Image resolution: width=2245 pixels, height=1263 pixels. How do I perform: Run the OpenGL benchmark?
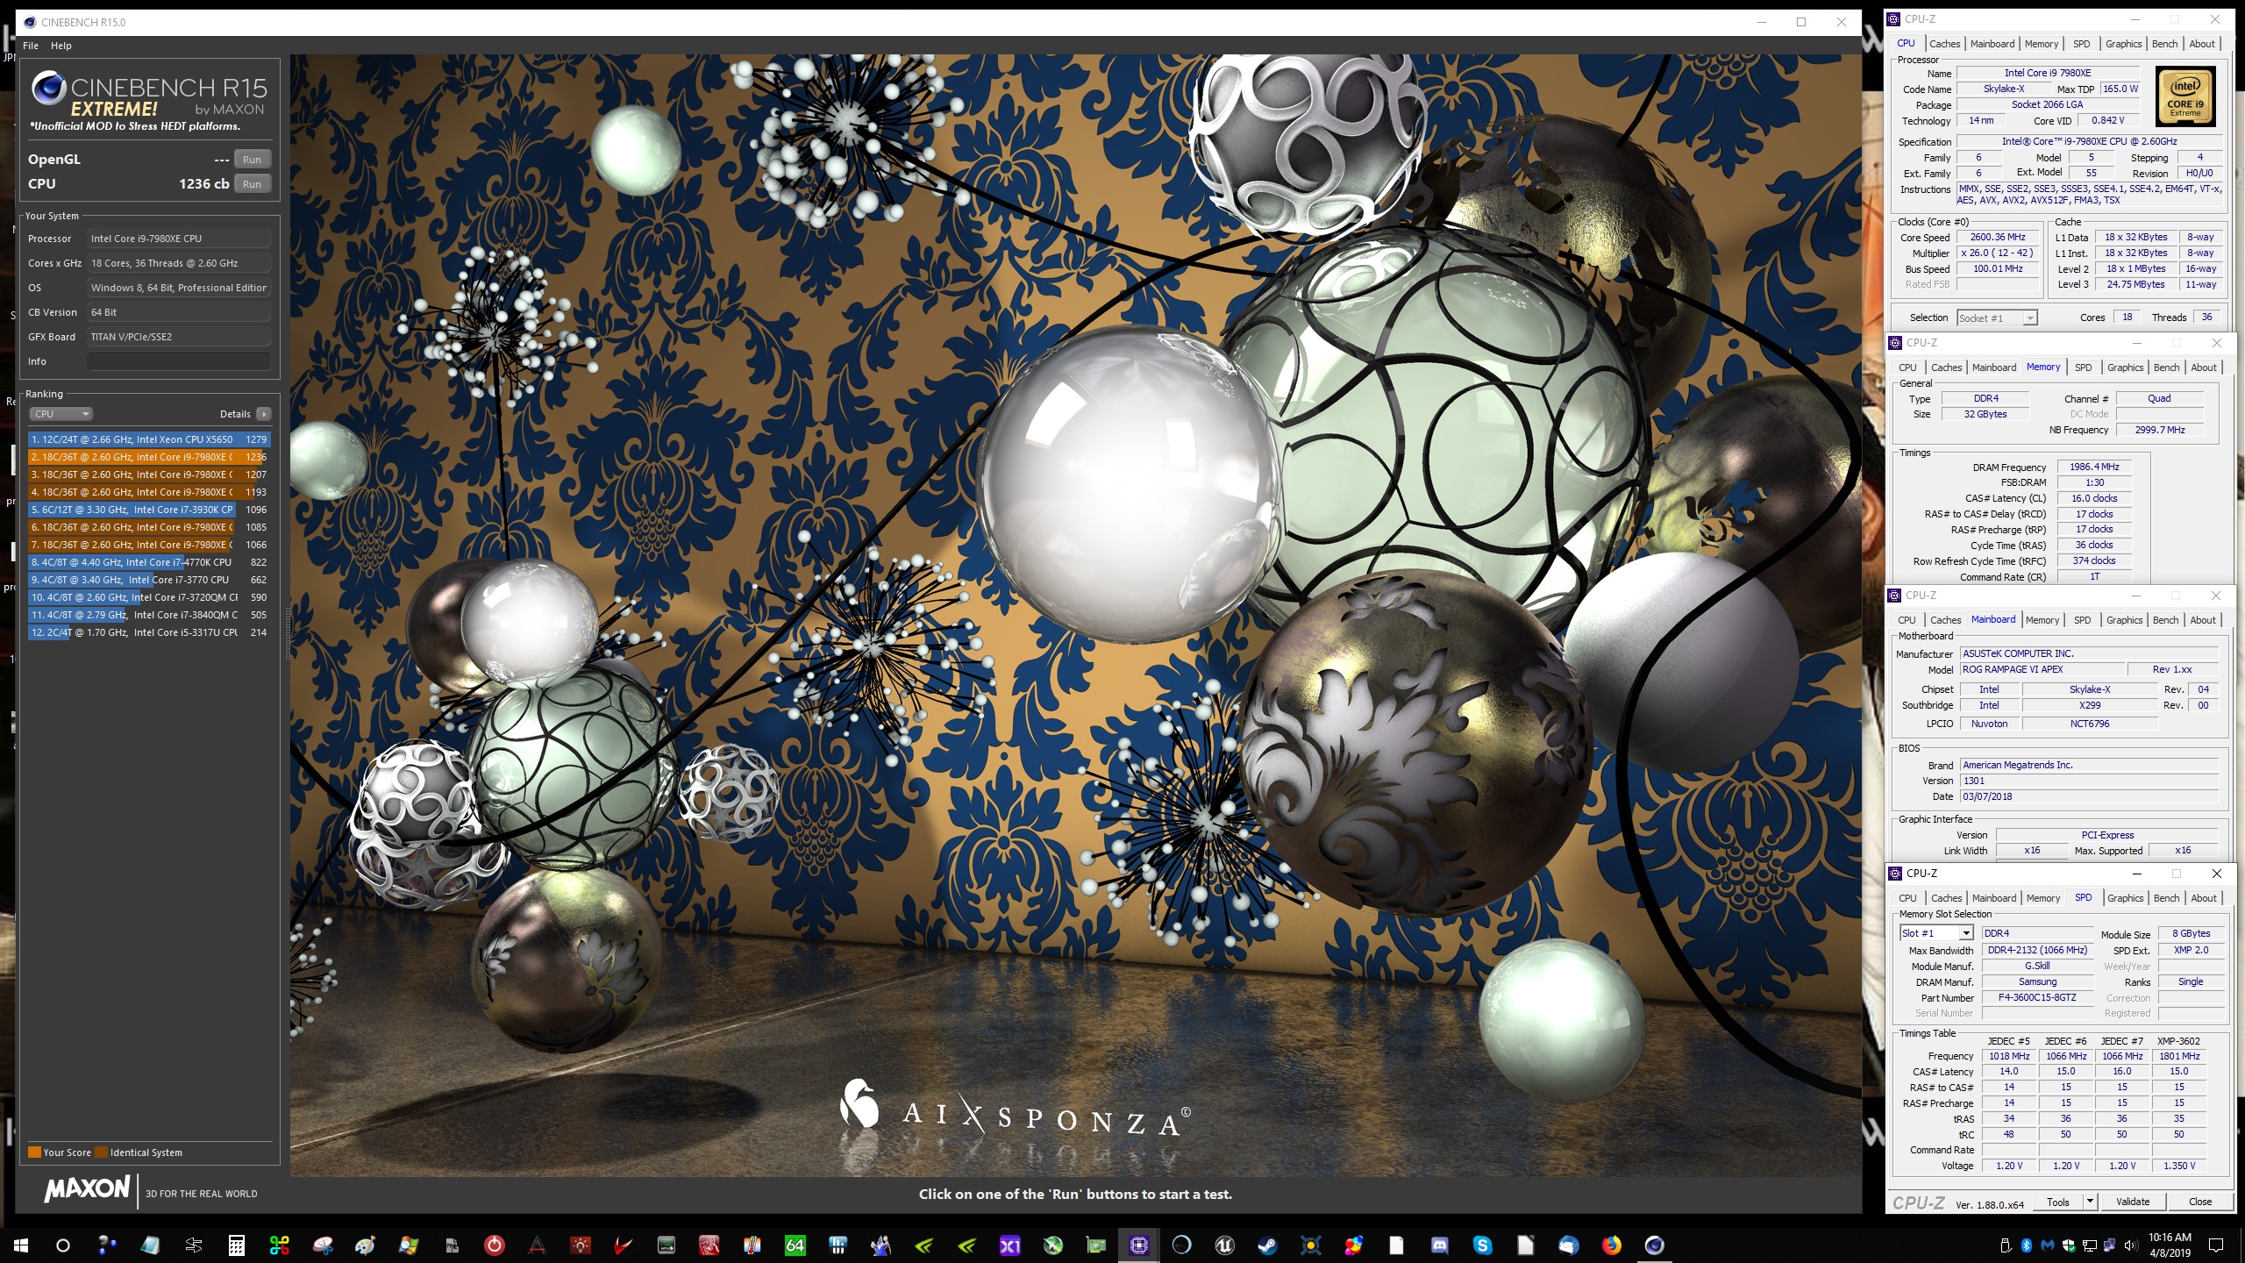coord(252,160)
